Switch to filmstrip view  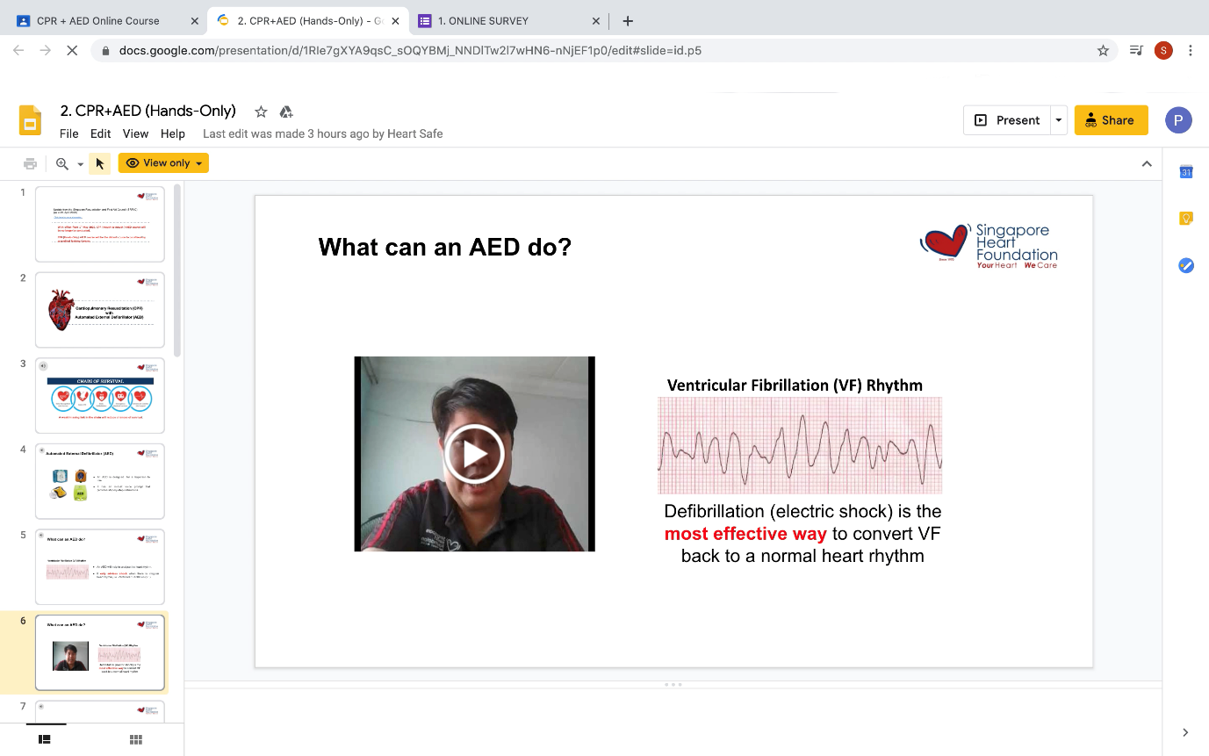45,739
